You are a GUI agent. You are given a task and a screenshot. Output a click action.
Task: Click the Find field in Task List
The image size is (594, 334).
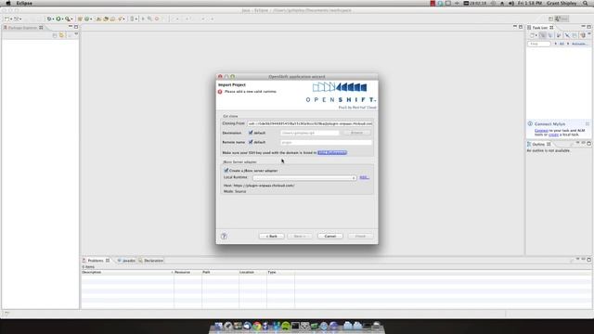coord(538,44)
